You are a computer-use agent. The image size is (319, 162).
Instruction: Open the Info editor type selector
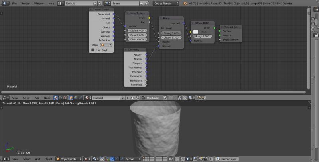pos(6,4)
